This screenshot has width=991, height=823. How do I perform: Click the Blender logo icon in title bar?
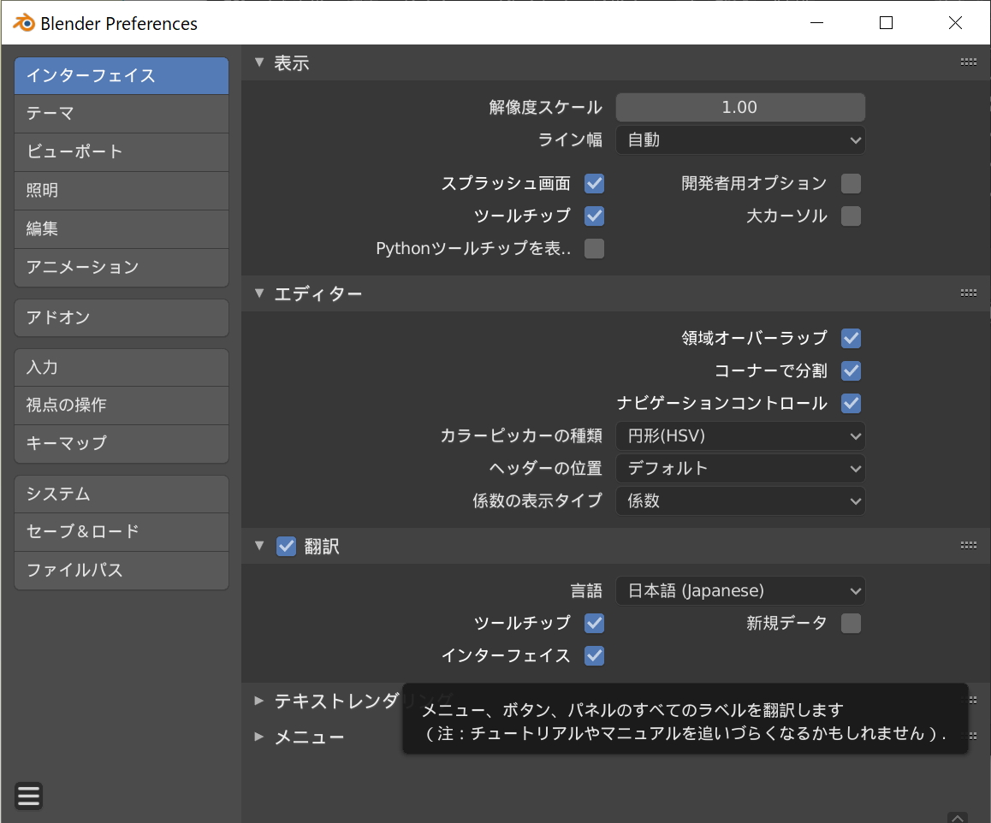(x=24, y=23)
